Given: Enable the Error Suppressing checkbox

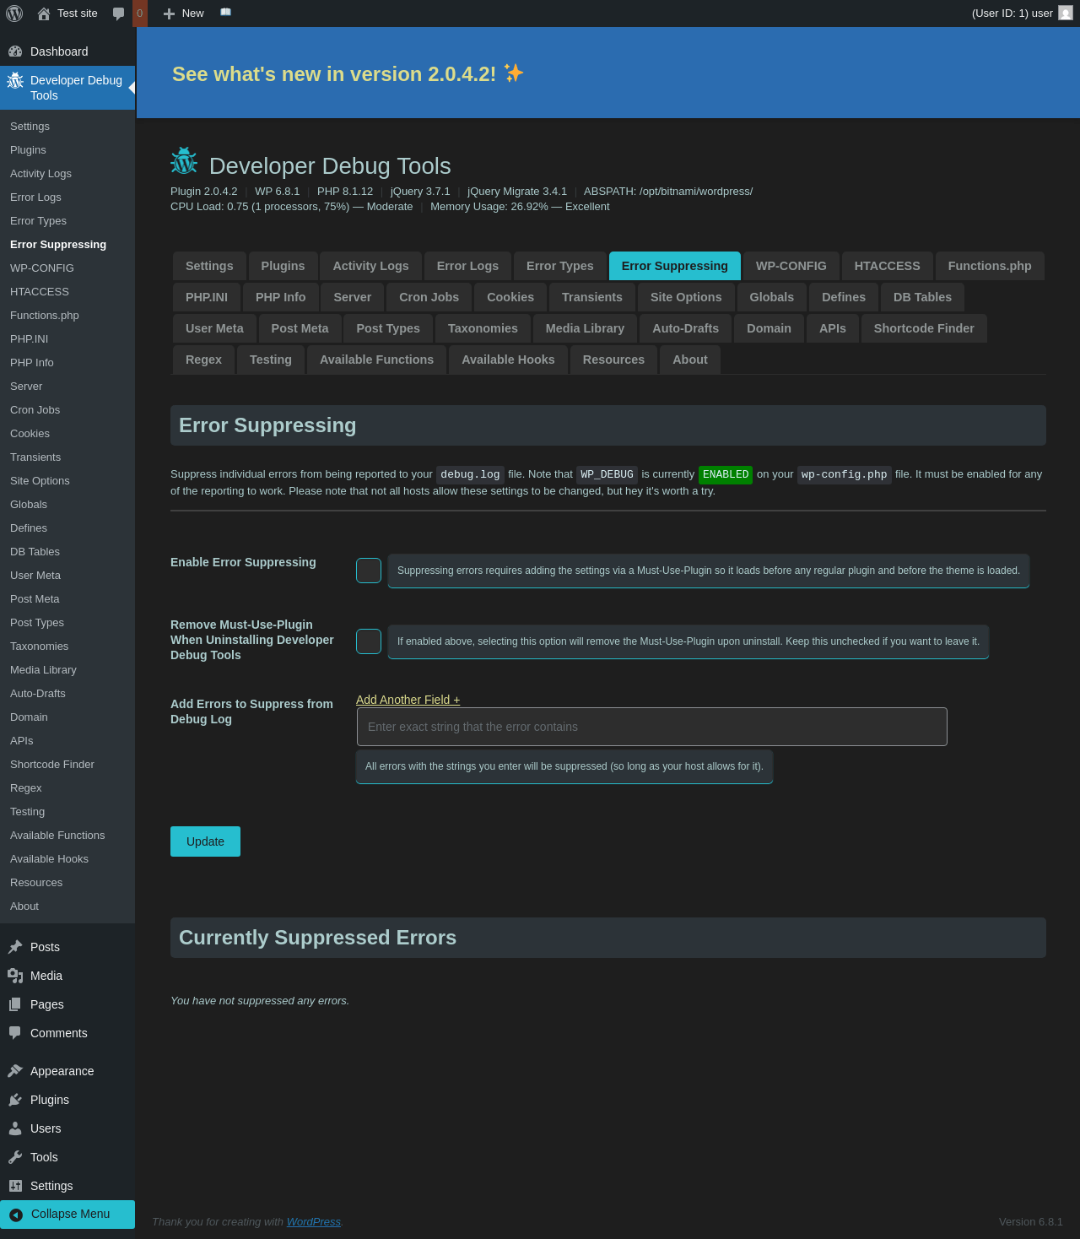Looking at the screenshot, I should click(x=369, y=571).
